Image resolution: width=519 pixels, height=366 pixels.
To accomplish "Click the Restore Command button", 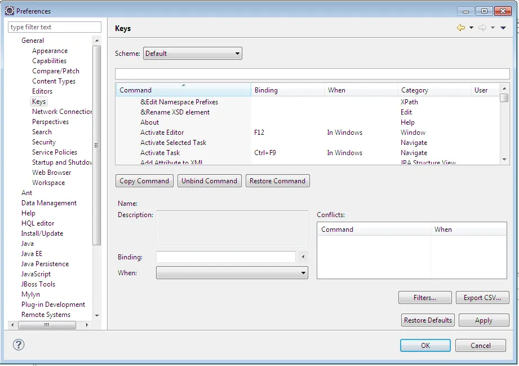I will [277, 181].
